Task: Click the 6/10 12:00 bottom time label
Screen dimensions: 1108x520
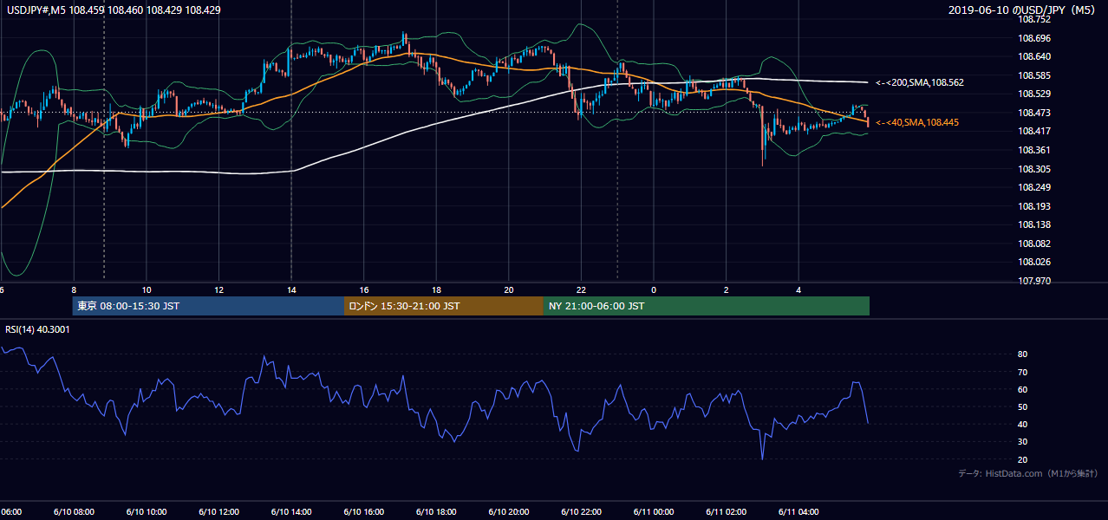Action: click(x=218, y=512)
